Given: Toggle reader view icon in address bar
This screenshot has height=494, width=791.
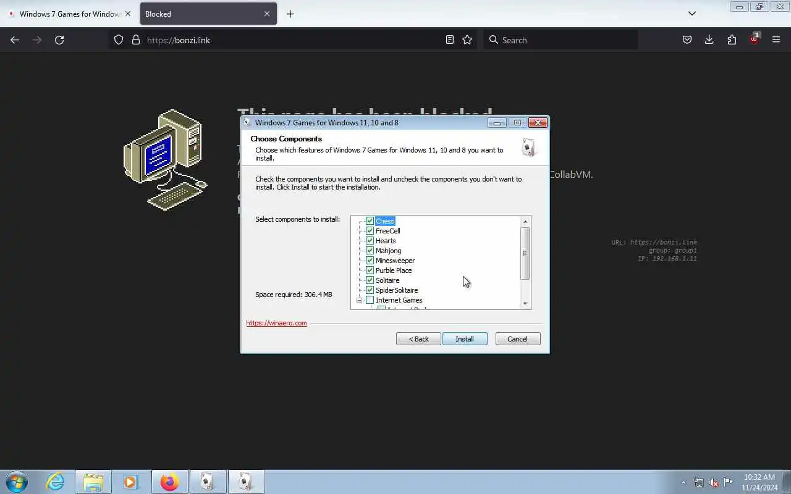Looking at the screenshot, I should coord(450,40).
